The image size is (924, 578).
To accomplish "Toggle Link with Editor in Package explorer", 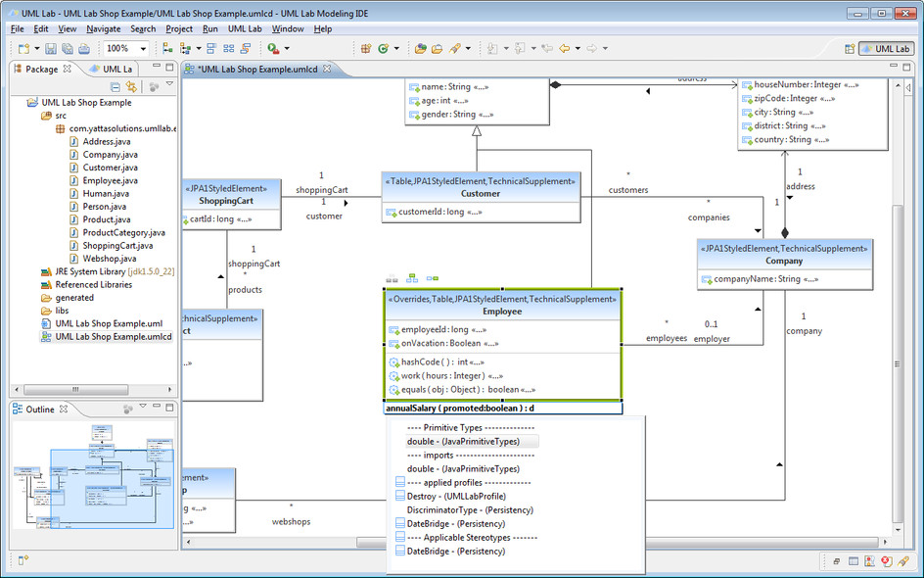I will [x=131, y=87].
